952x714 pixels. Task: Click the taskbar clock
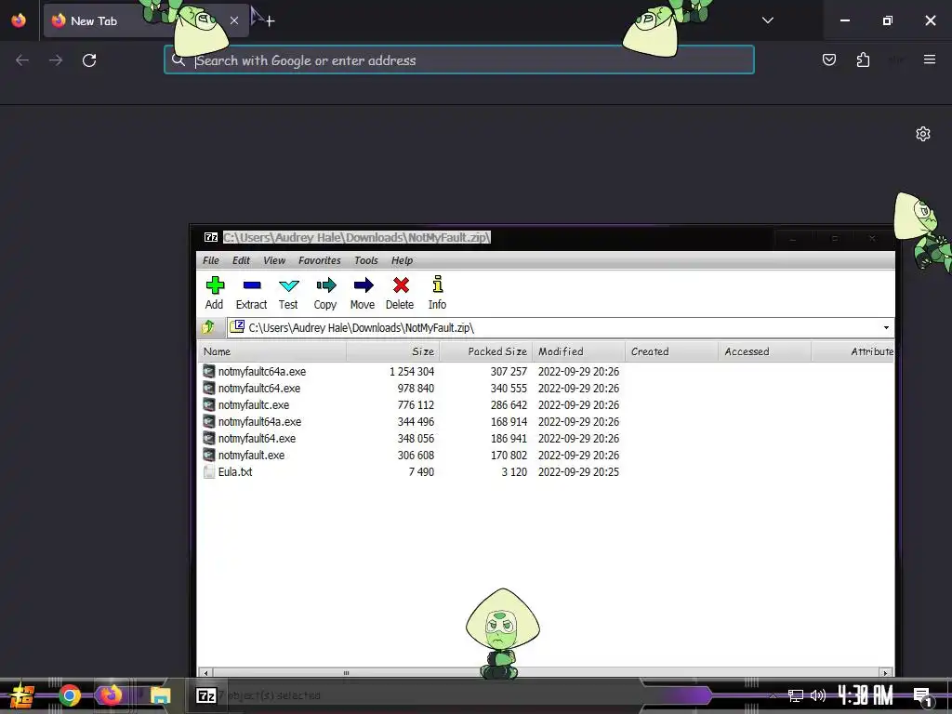pyautogui.click(x=866, y=695)
